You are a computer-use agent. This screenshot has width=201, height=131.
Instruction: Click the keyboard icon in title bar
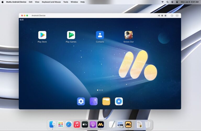(x=177, y=15)
